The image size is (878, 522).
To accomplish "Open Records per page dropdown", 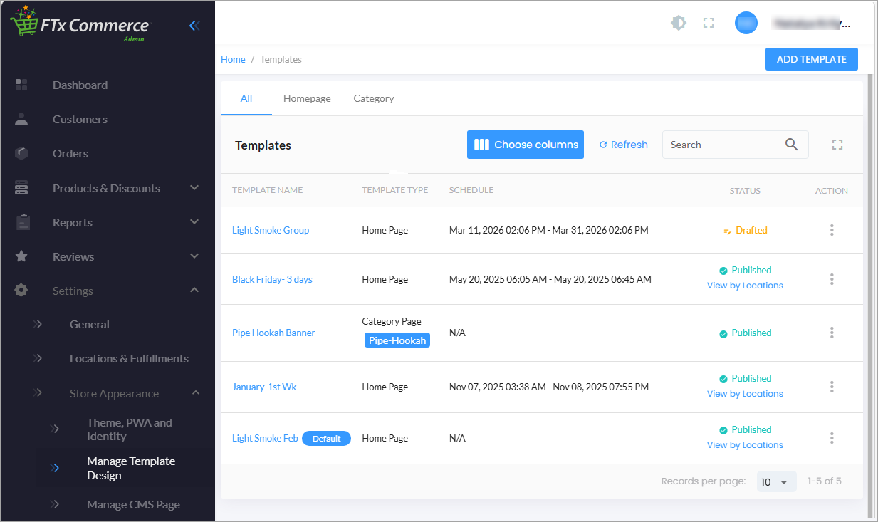I will [775, 482].
